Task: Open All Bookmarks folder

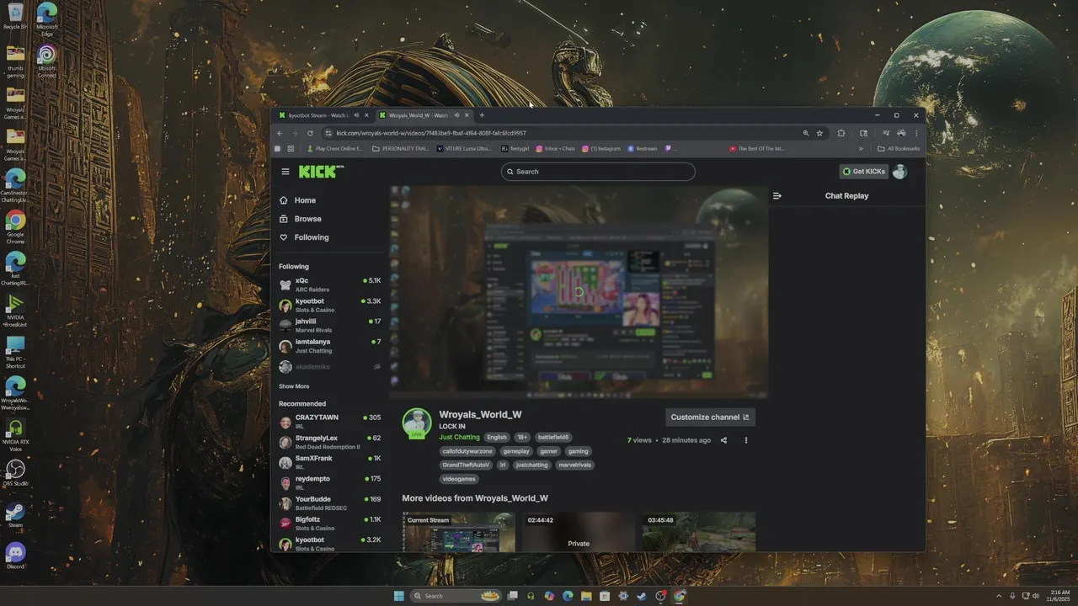Action: [899, 149]
